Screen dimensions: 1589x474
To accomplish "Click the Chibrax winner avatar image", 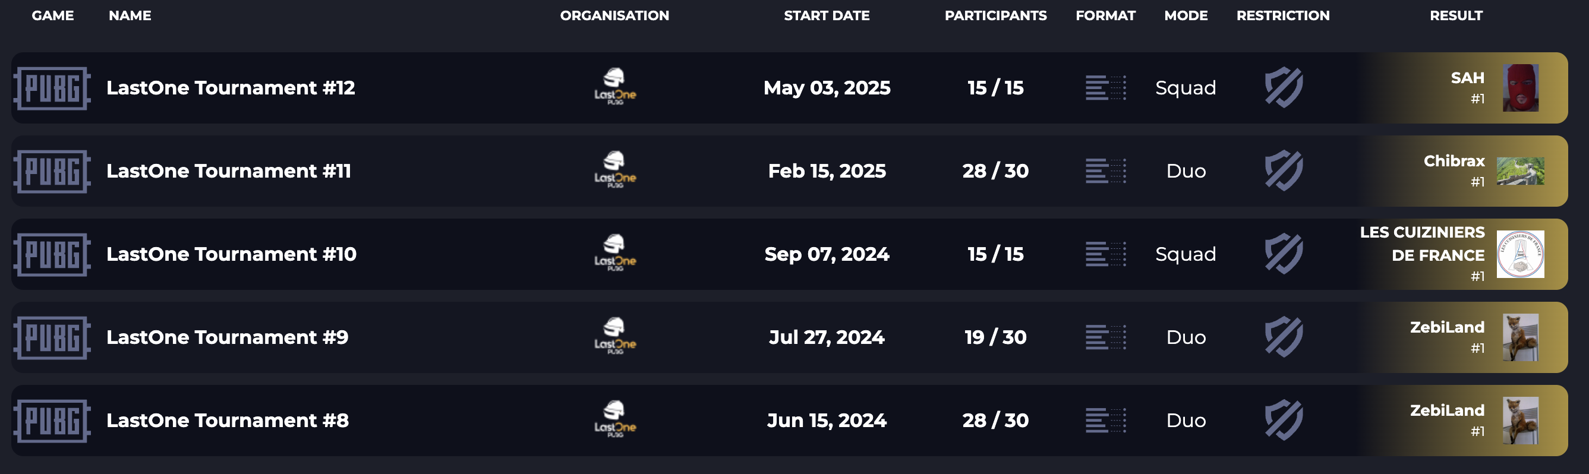I will coord(1520,170).
